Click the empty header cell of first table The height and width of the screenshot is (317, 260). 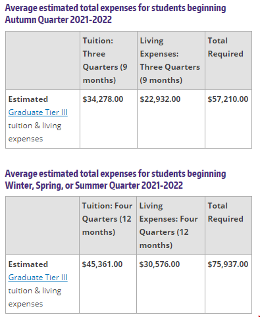43,61
